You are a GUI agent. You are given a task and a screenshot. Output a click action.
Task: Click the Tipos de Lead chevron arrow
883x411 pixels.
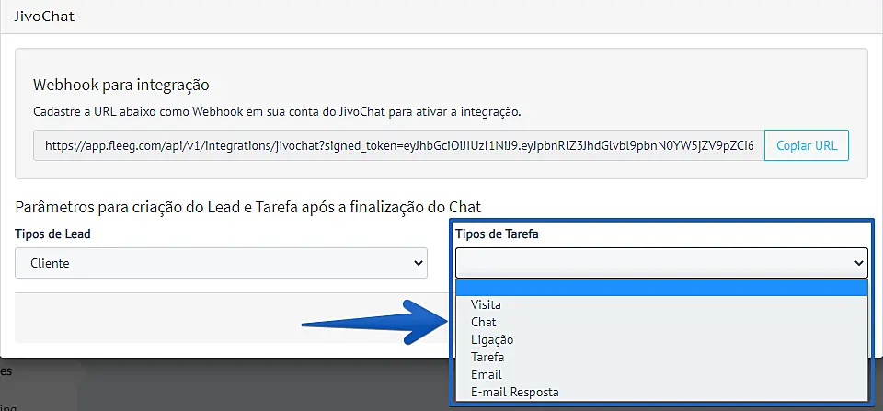click(x=415, y=263)
